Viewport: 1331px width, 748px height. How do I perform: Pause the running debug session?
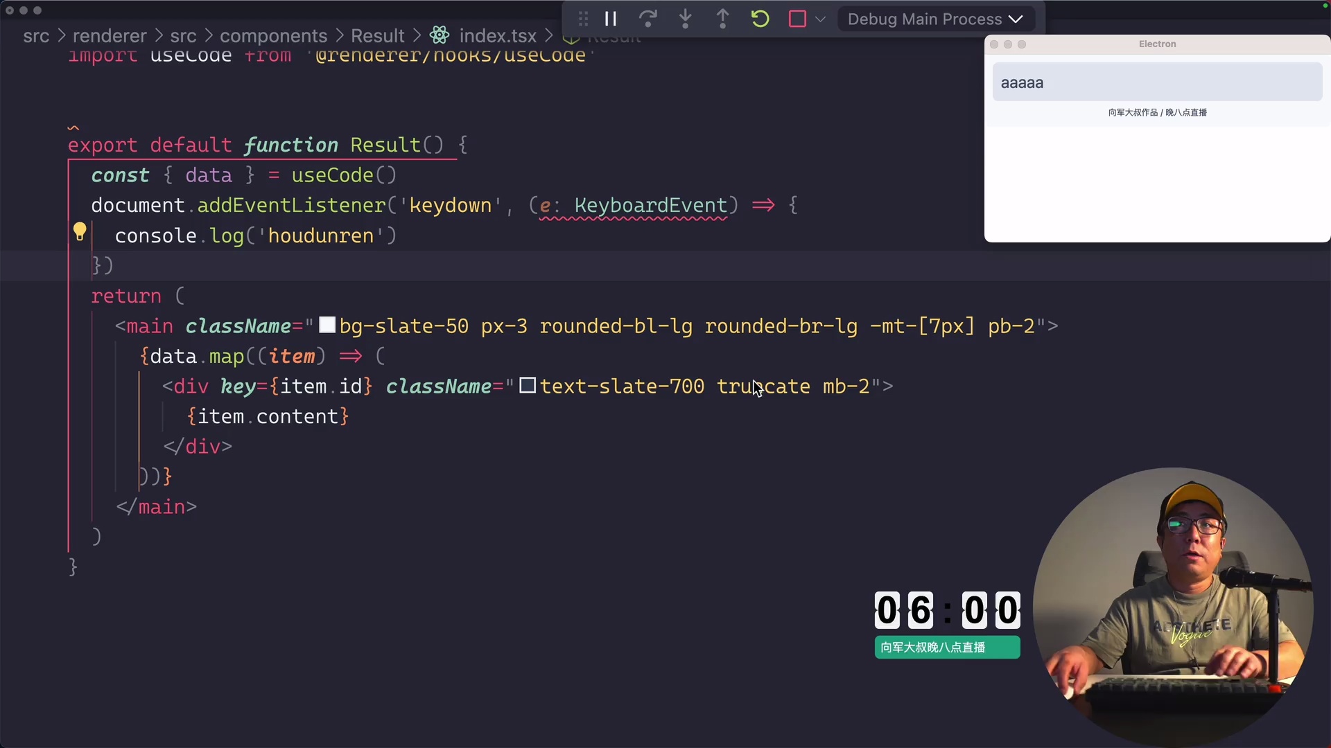tap(611, 19)
